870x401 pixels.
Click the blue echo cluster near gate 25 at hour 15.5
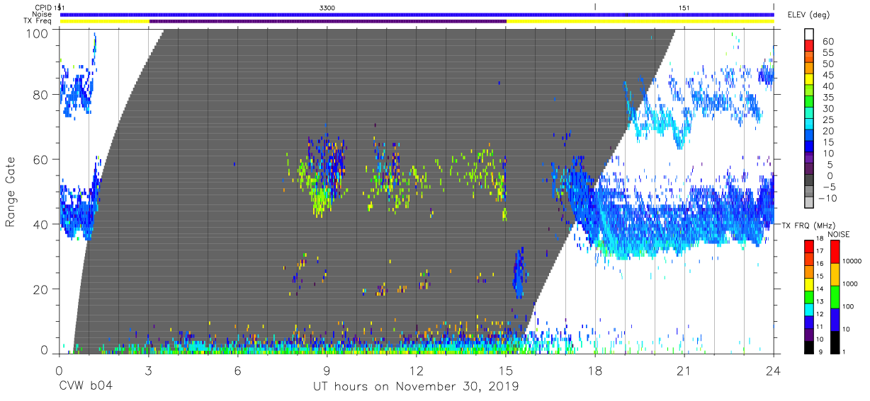[519, 274]
